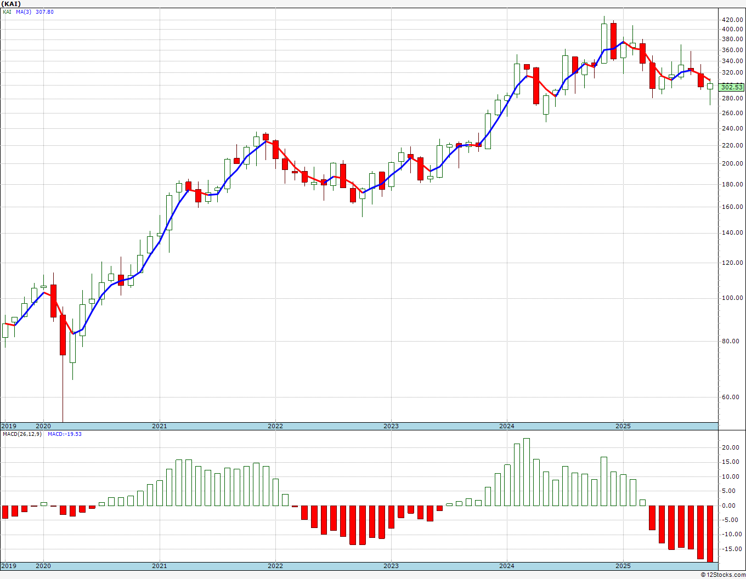Click the 2024 marker on MACD timeline

click(x=507, y=566)
